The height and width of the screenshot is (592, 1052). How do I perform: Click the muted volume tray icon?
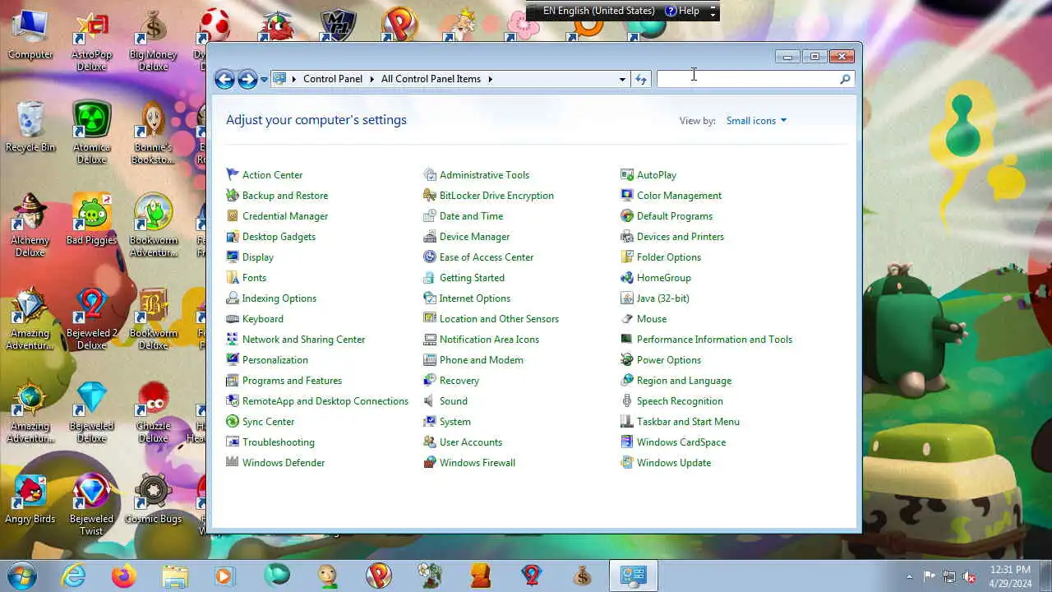point(970,576)
